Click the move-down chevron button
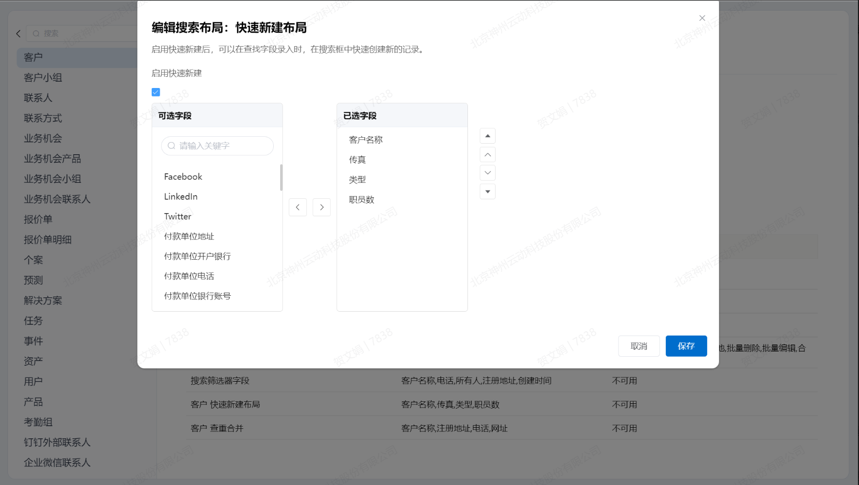The width and height of the screenshot is (859, 485). pos(487,173)
